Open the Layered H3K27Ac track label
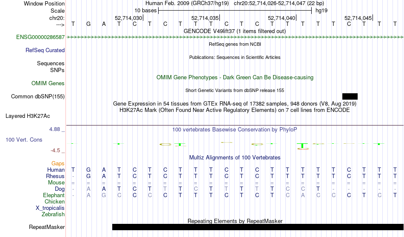This screenshot has height=237, width=404. 28,116
